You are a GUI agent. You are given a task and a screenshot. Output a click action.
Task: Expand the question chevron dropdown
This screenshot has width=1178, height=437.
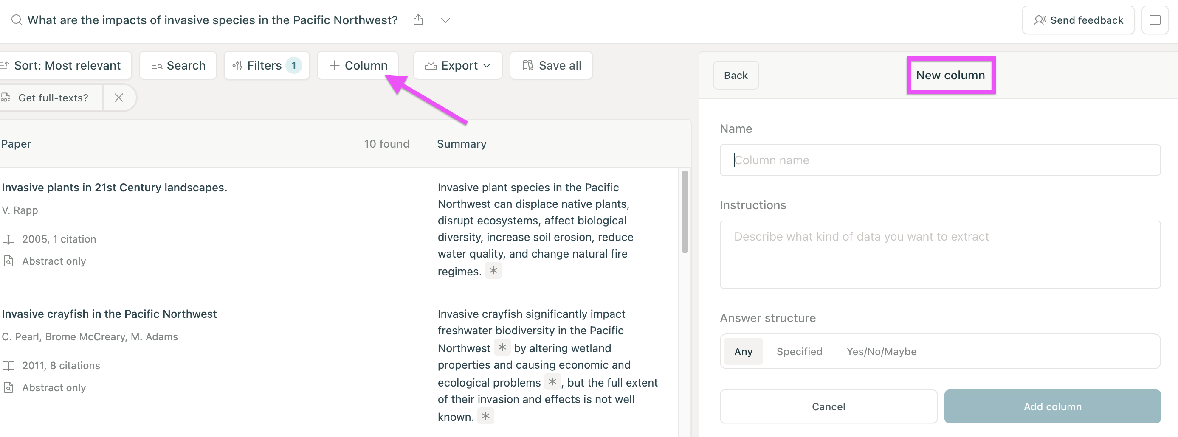(445, 20)
